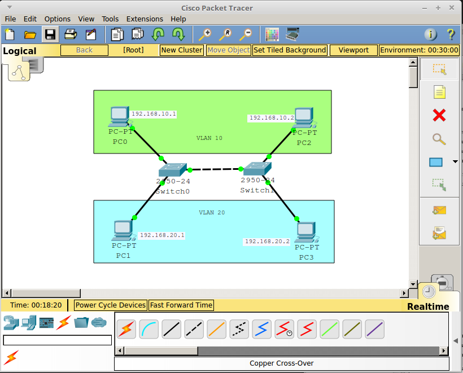The width and height of the screenshot is (463, 373).
Task: Open the Extensions menu
Action: click(x=145, y=19)
